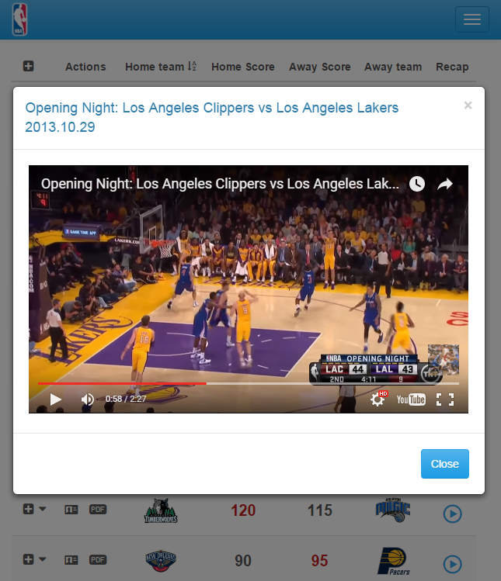Expand the Timberwolves game row
501x581 pixels.
coord(29,510)
